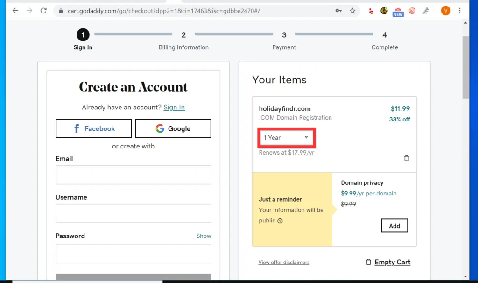Sign up with Facebook
The height and width of the screenshot is (283, 478).
[93, 128]
